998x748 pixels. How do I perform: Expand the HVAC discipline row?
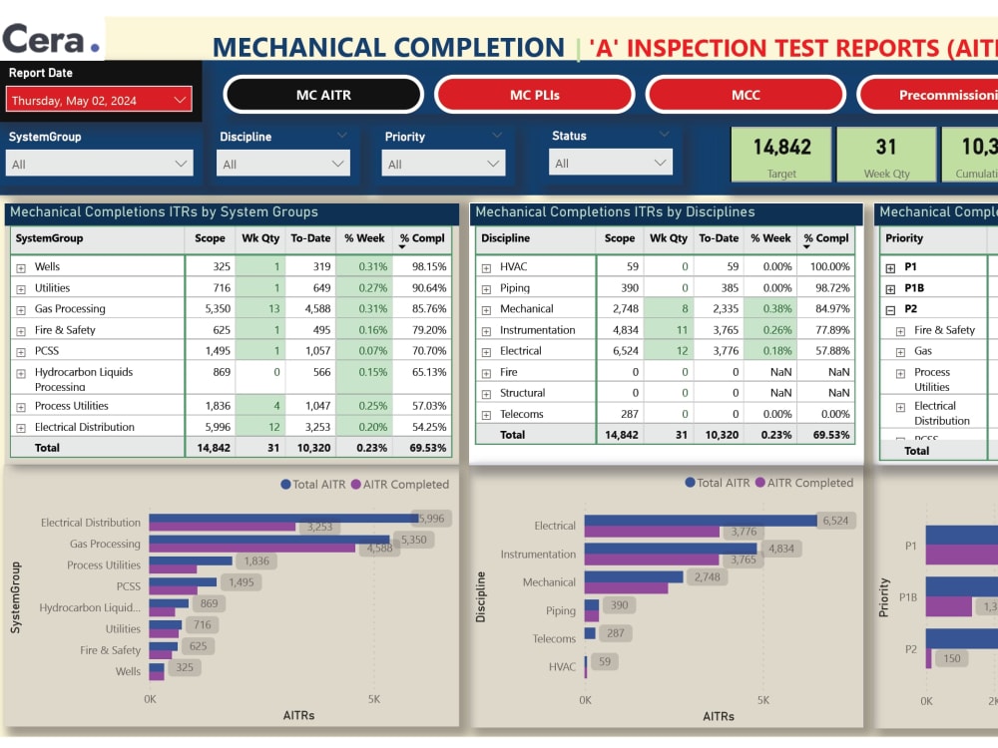[486, 268]
